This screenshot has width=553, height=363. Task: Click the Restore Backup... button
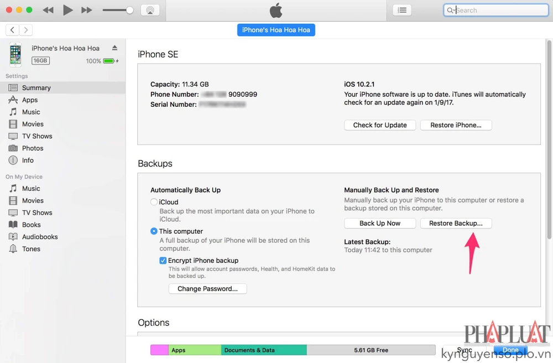(x=456, y=224)
